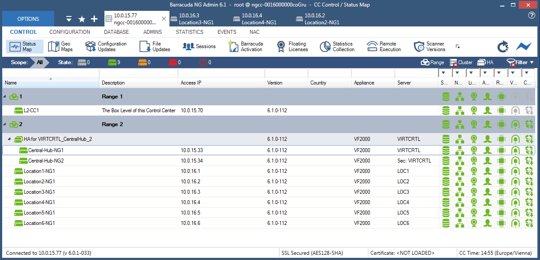Click the VPN status icon for Location6-NG1

click(515, 223)
